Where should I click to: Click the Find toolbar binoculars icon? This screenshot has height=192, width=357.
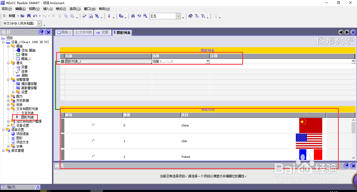pos(134,16)
